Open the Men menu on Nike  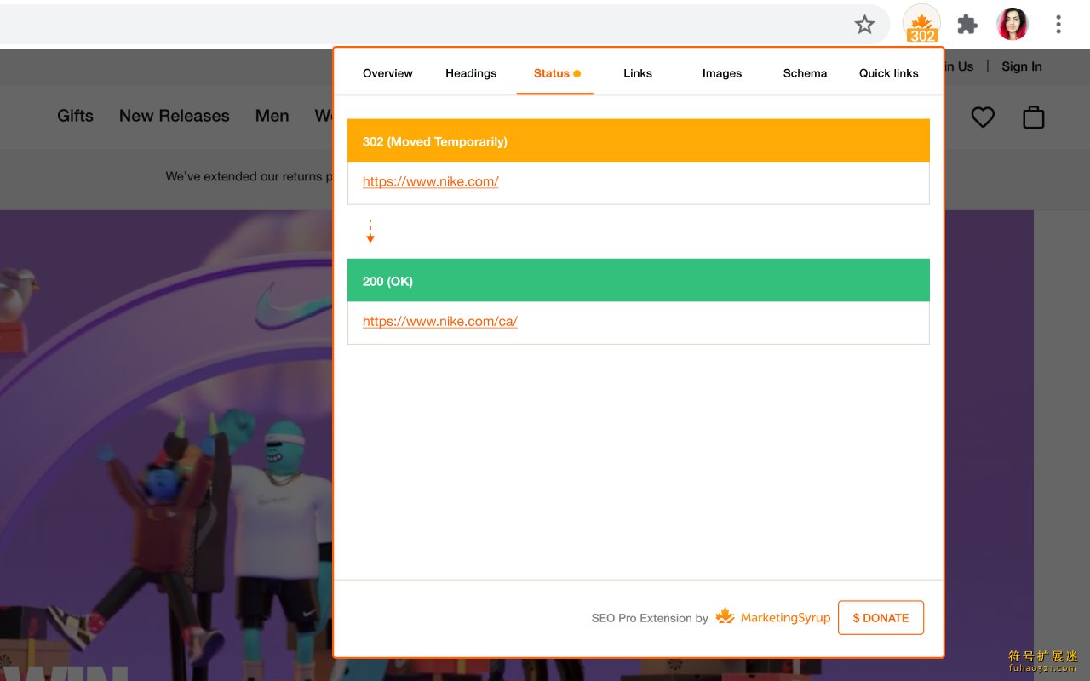tap(272, 116)
